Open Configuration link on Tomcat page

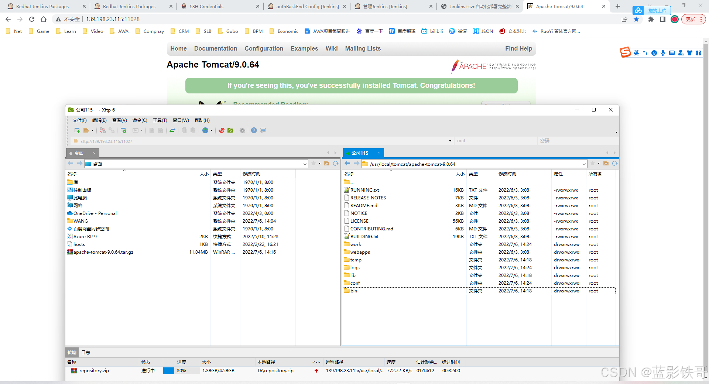[x=264, y=49]
